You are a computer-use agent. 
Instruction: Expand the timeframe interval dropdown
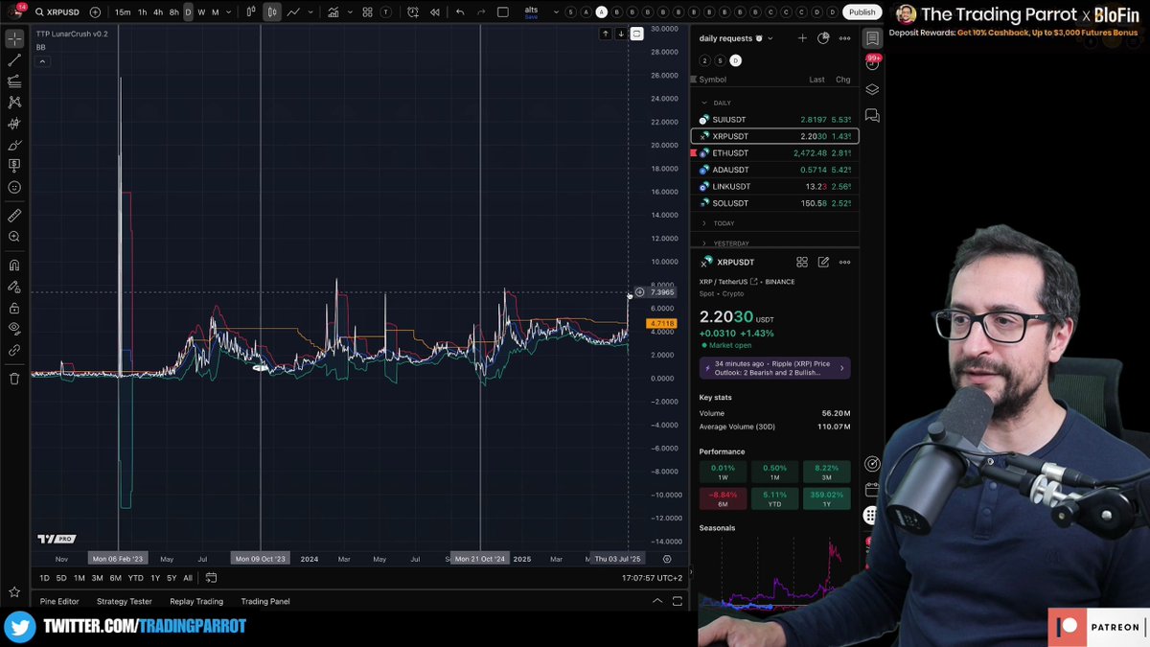coord(228,12)
